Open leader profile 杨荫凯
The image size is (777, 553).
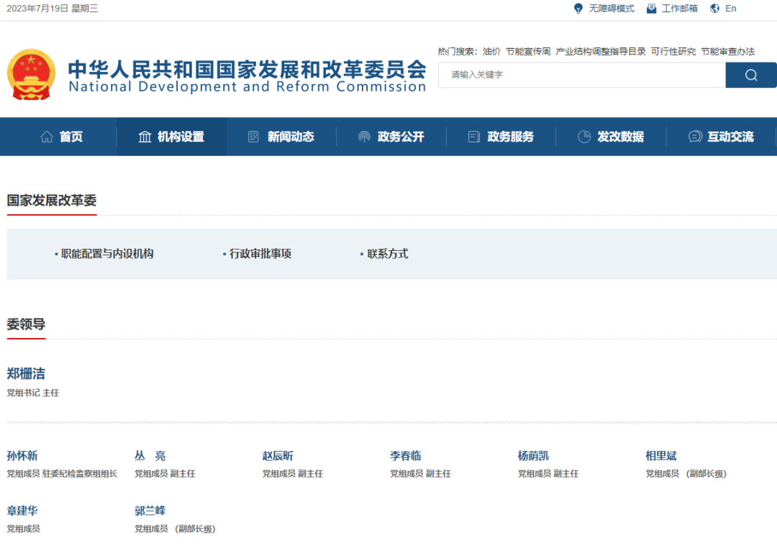point(533,456)
